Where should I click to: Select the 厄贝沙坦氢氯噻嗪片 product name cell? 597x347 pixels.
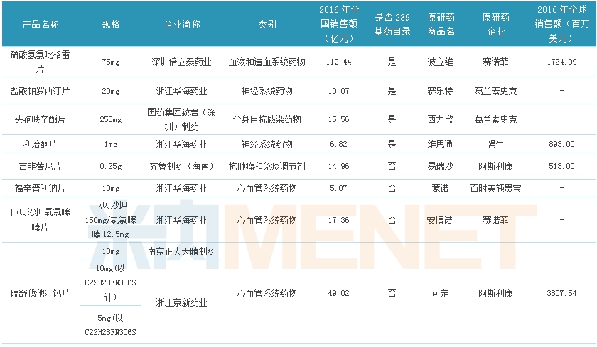[40, 220]
